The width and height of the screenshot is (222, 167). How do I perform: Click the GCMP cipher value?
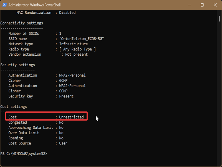tap(63, 80)
